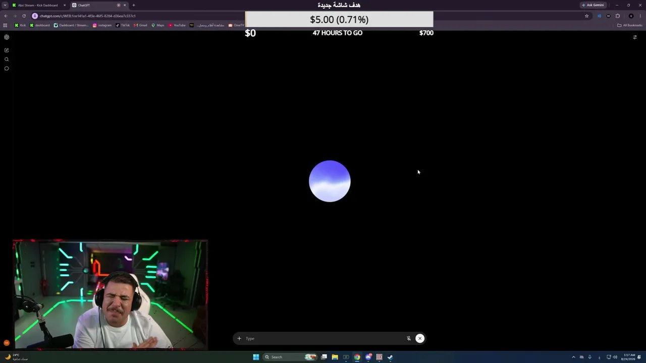The image size is (646, 363).
Task: Click the $5.00 (0.71%) goal bar
Action: 339,20
